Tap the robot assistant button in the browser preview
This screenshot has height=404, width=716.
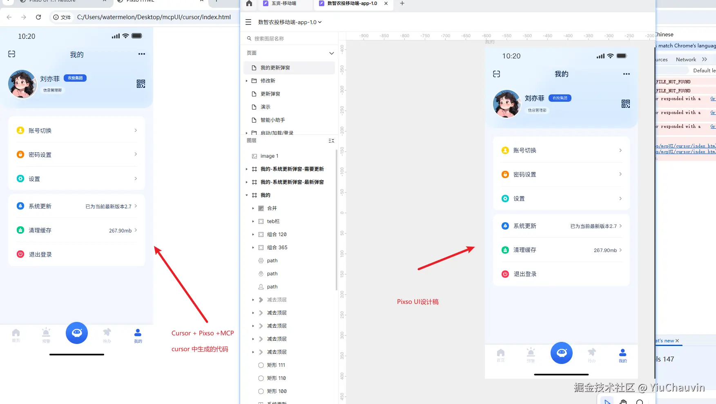pos(77,333)
